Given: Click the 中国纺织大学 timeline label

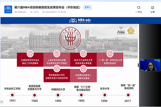Looking at the screenshot, I should (x=58, y=90).
